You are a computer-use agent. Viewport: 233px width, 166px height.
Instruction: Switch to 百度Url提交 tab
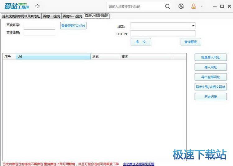click(x=51, y=16)
